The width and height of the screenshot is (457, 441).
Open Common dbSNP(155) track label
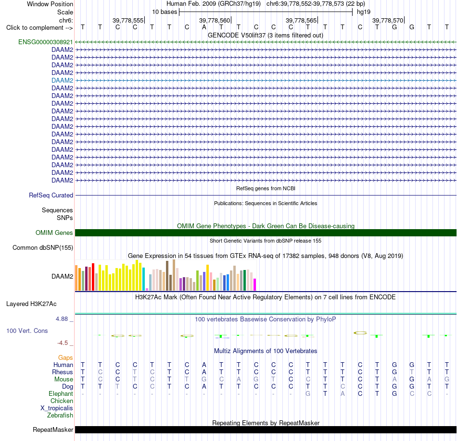(x=43, y=248)
